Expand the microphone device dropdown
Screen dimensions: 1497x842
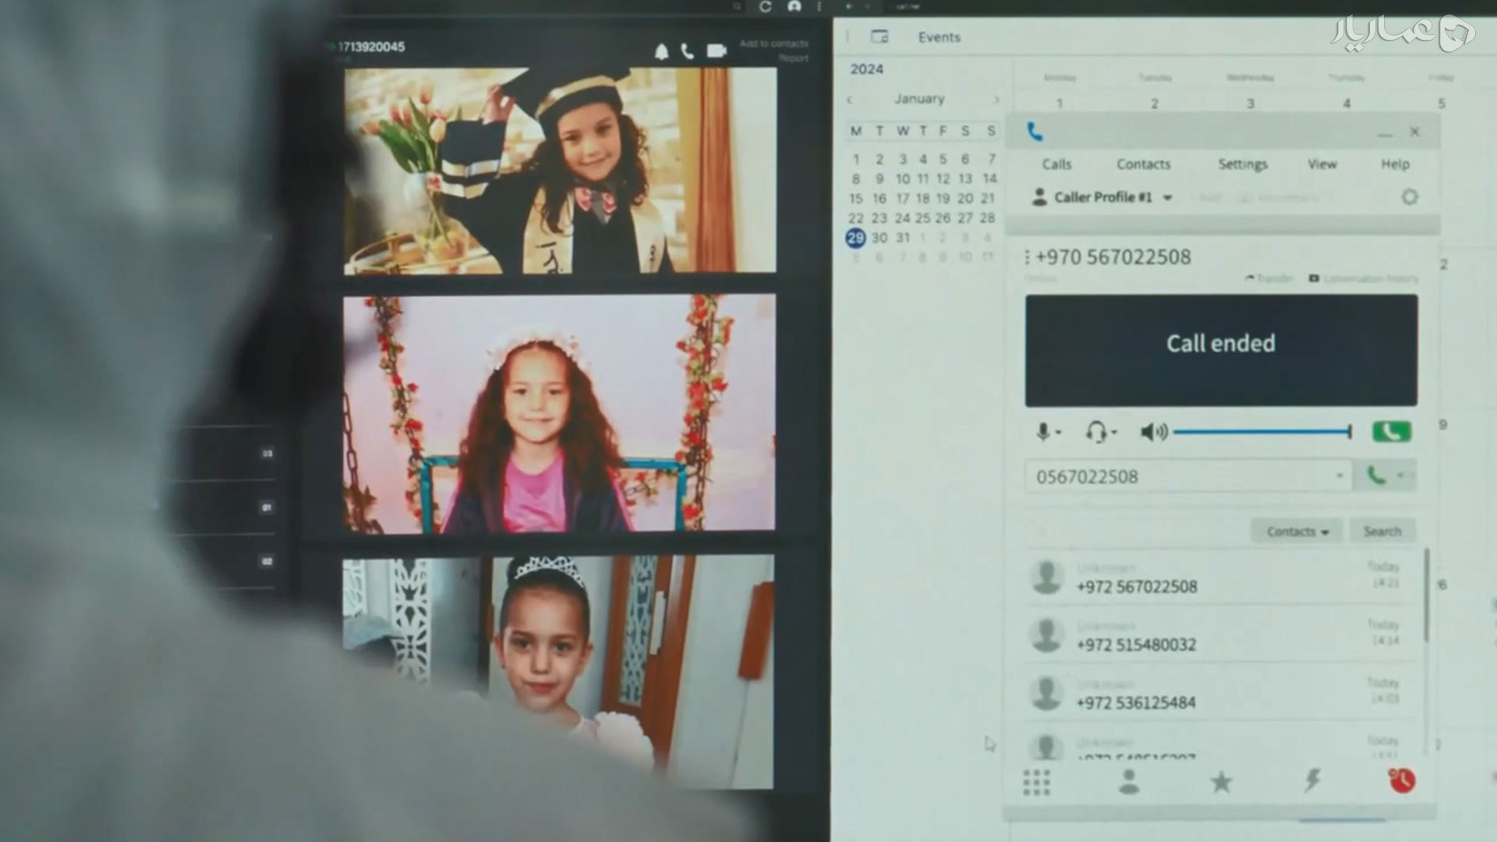[1048, 432]
